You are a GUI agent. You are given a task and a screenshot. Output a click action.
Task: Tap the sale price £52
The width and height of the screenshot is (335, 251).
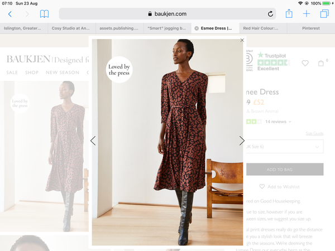pyautogui.click(x=259, y=103)
